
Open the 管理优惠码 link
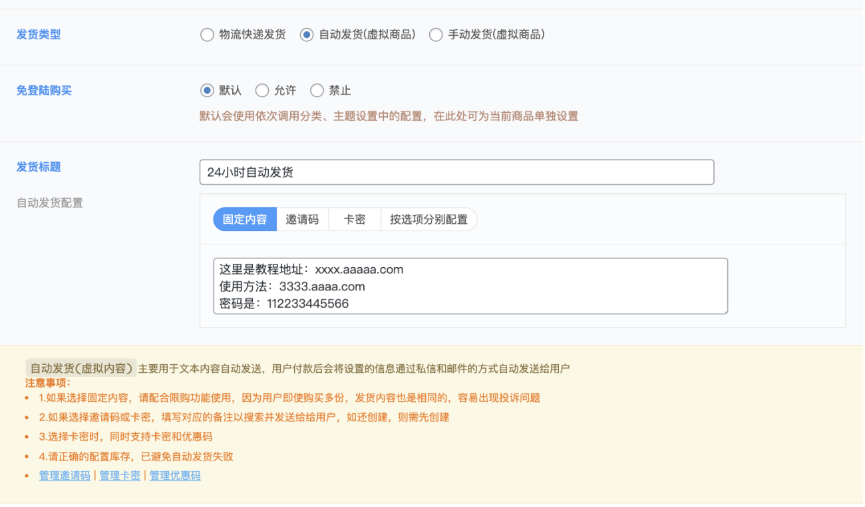(x=175, y=476)
